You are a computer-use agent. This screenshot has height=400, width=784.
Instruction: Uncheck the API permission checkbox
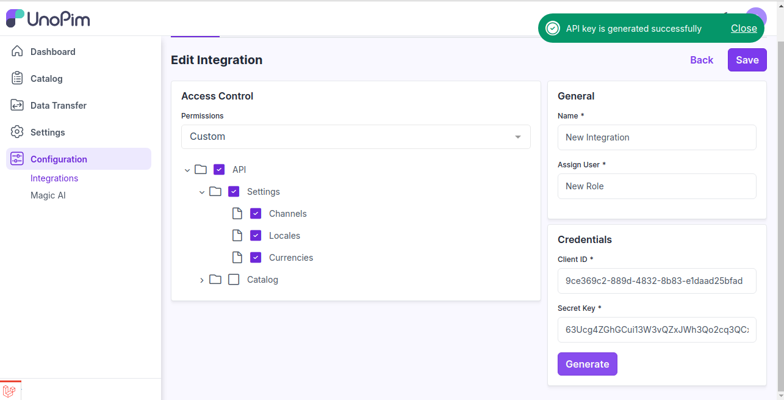click(219, 170)
